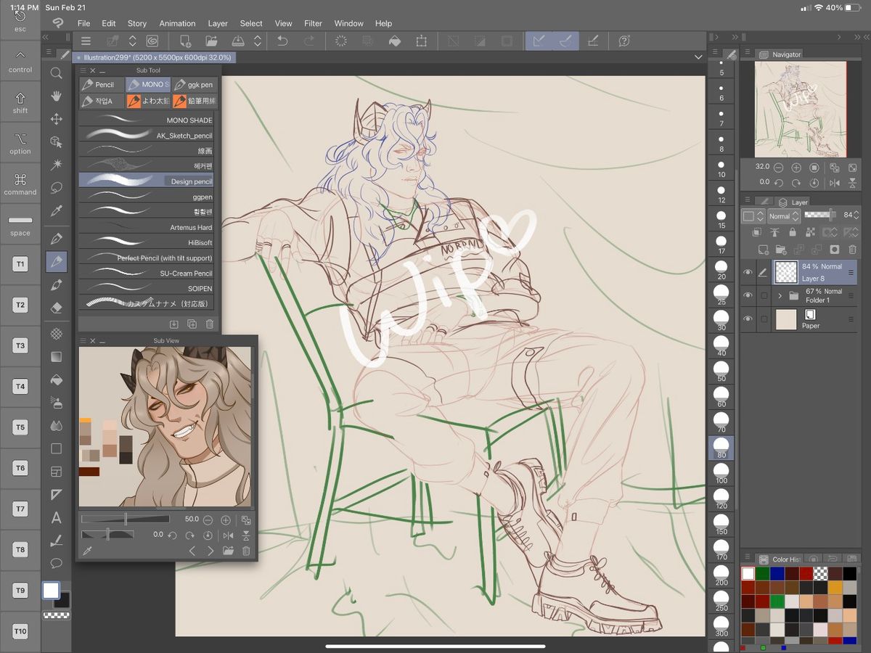
Task: Hide Folder 1 using eye icon
Action: (748, 295)
